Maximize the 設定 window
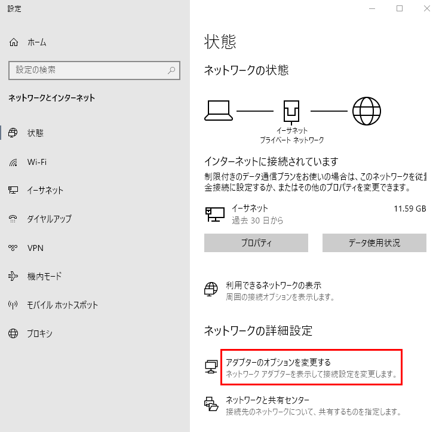Image resolution: width=436 pixels, height=432 pixels. (400, 8)
